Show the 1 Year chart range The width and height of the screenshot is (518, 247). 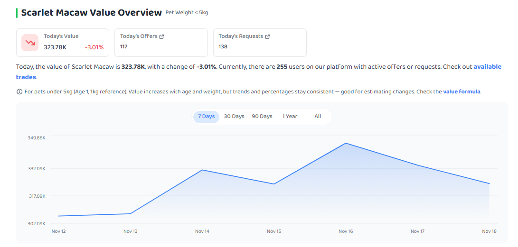tap(290, 117)
